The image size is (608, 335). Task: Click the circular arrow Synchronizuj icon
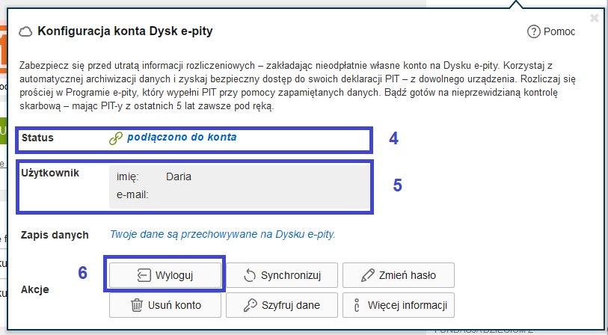pyautogui.click(x=251, y=275)
